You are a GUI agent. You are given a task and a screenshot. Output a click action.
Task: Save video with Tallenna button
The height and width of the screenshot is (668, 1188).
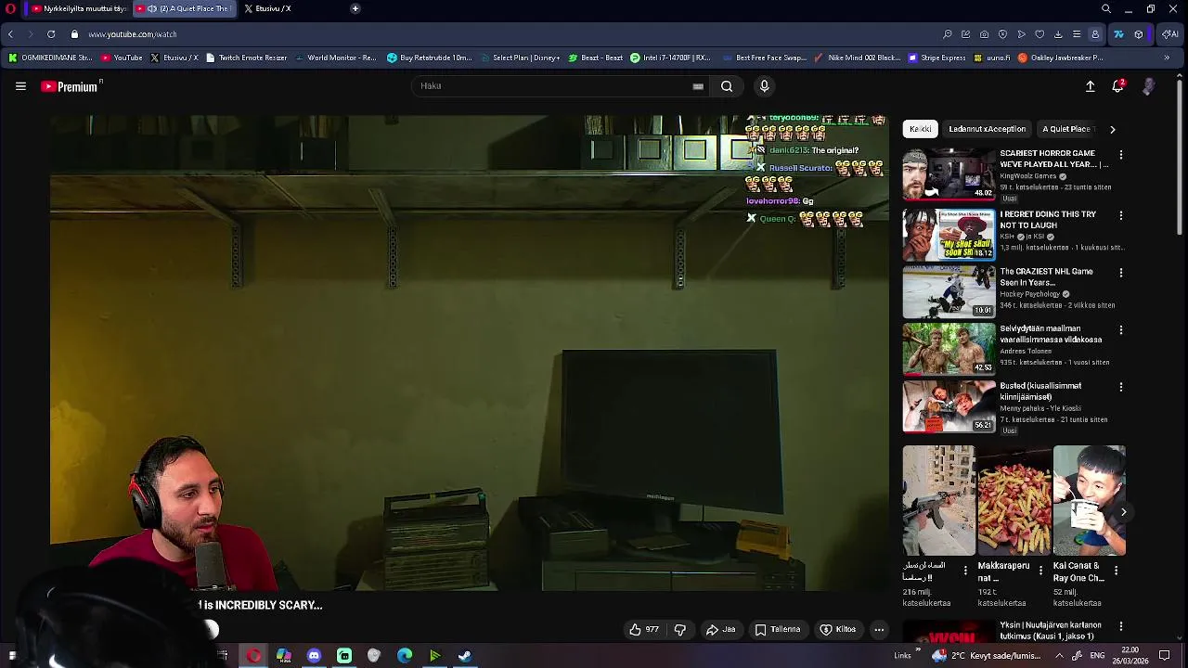778,629
